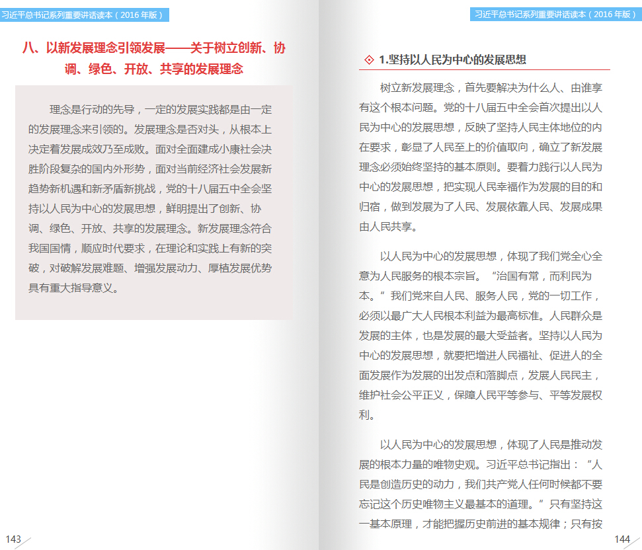Viewport: 642px width, 550px height.
Task: Click the line starting '决定着发展成效乃至成败'
Action: point(150,149)
